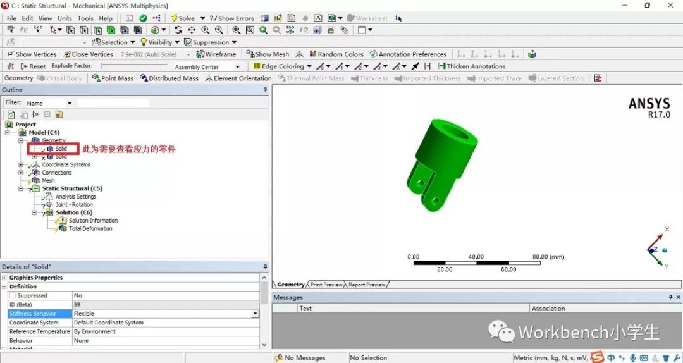Collapse the Model (C4) tree node
The width and height of the screenshot is (683, 363).
[x=8, y=132]
